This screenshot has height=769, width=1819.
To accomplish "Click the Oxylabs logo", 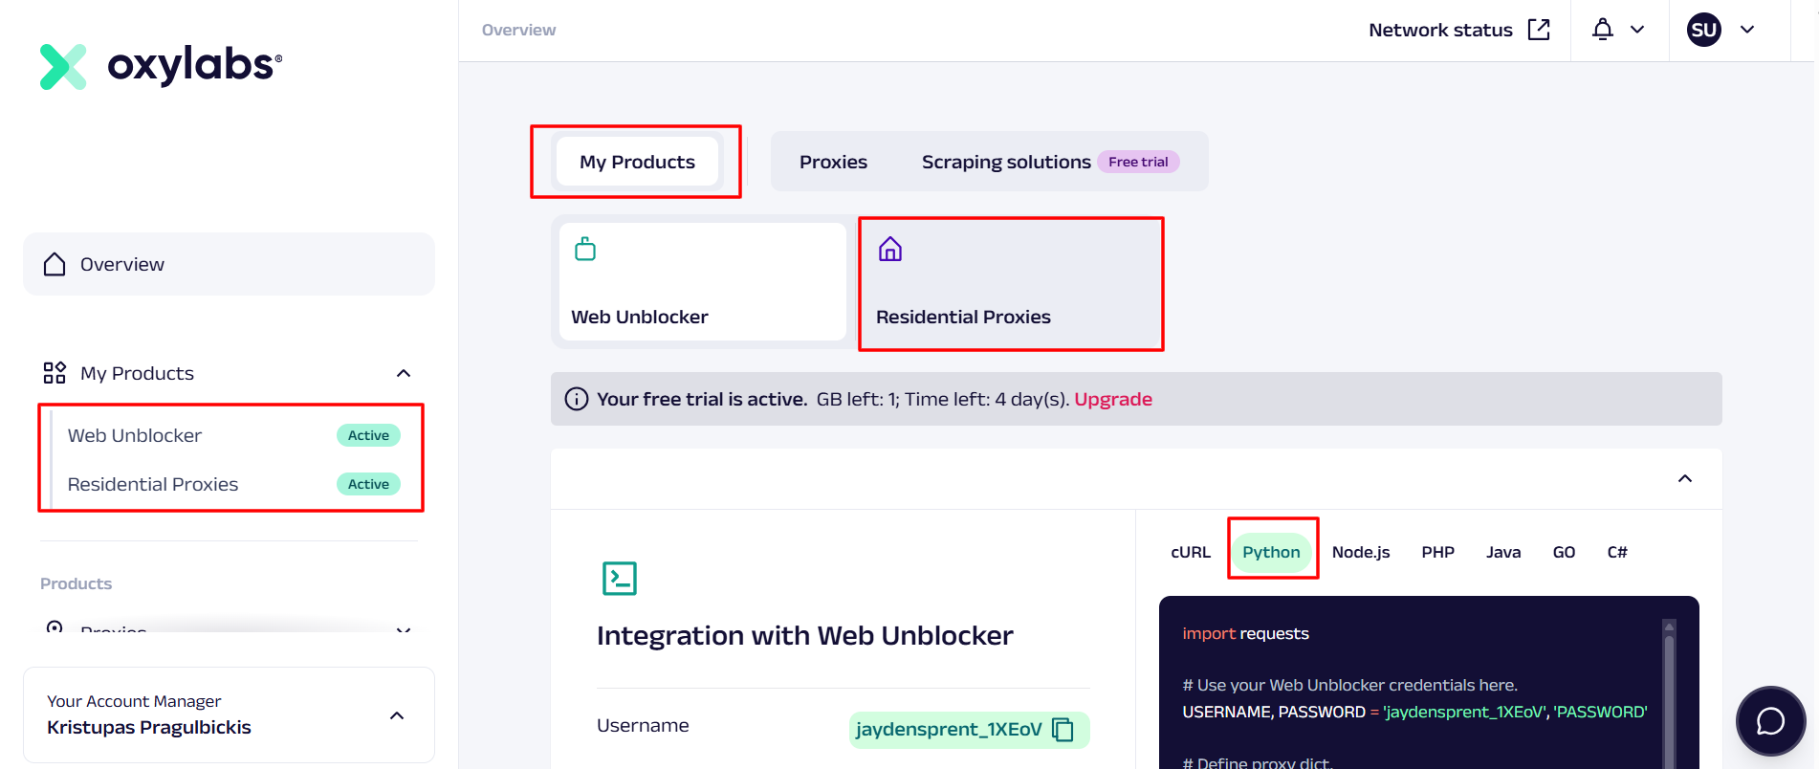I will point(161,66).
